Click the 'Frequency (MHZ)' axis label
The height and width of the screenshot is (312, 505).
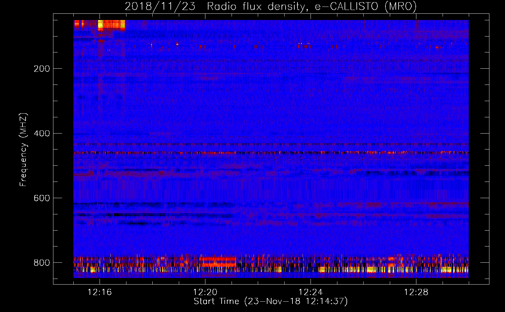tap(23, 149)
